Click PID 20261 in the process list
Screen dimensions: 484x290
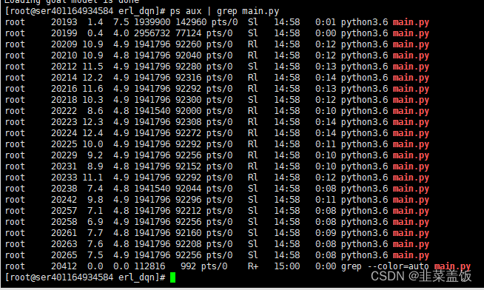(64, 233)
